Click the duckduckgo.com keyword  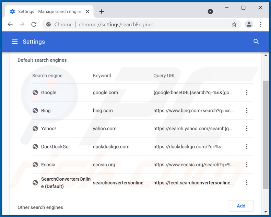click(x=111, y=147)
